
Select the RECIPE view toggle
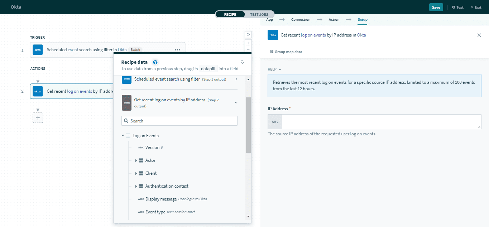click(x=230, y=14)
